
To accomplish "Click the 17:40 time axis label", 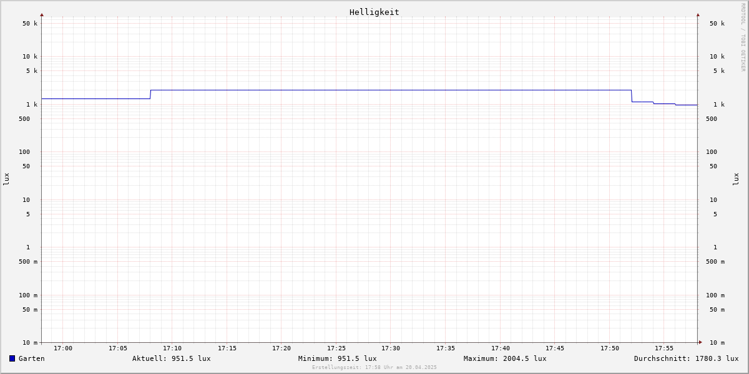I will click(x=501, y=348).
